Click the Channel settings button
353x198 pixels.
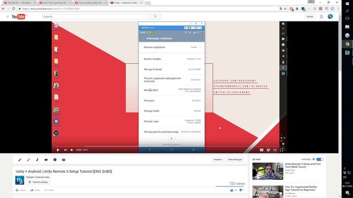pos(38,182)
